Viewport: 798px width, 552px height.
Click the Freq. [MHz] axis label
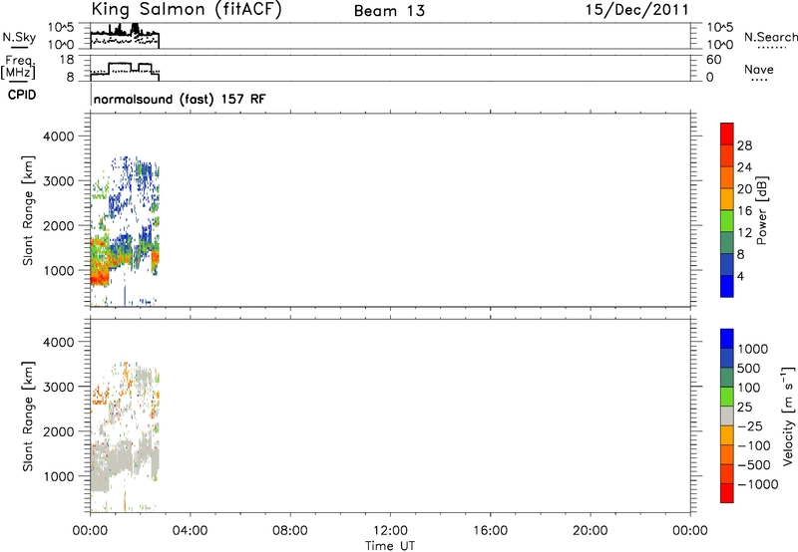19,67
